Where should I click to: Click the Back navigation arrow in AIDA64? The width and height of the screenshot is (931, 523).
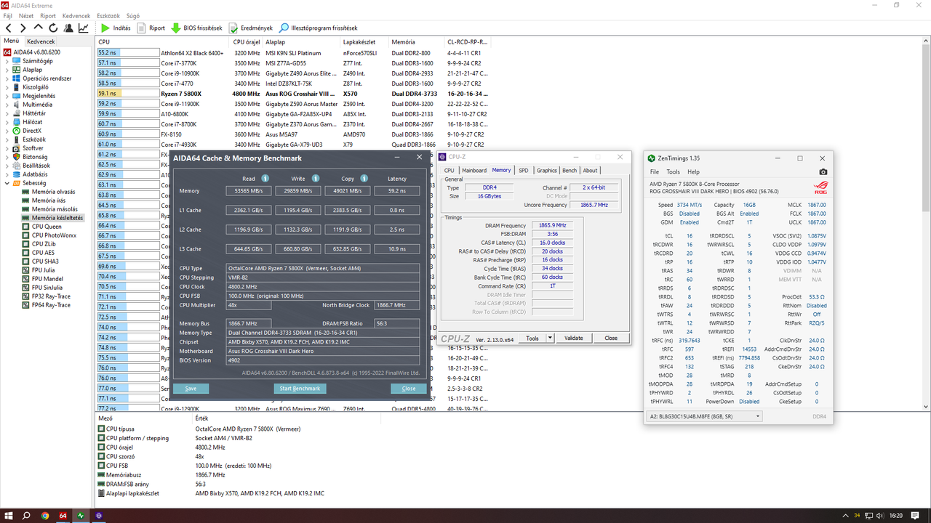click(9, 28)
